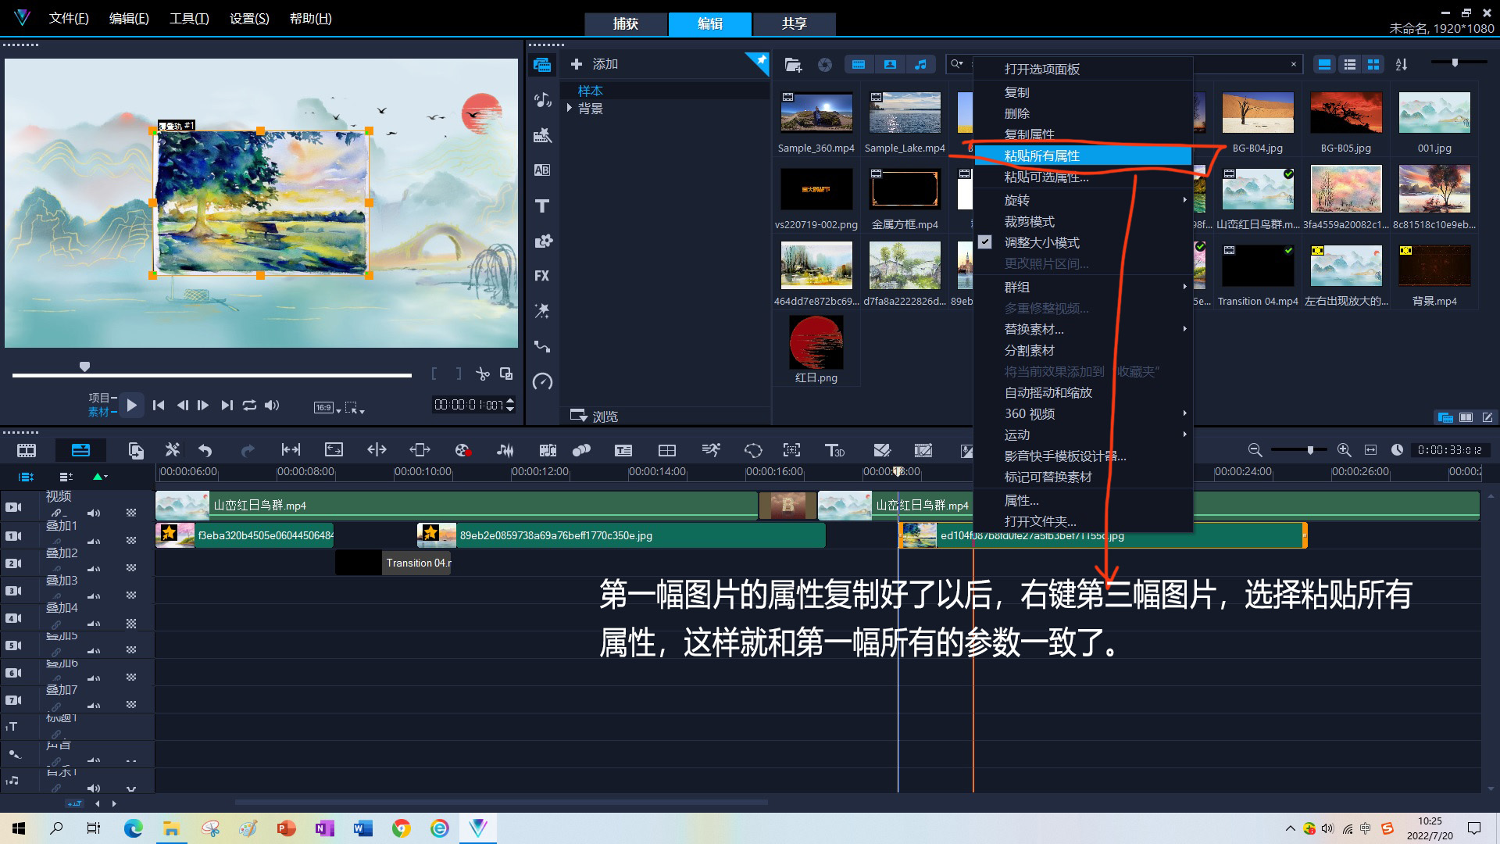
Task: Open the Path motion library icon
Action: (542, 346)
